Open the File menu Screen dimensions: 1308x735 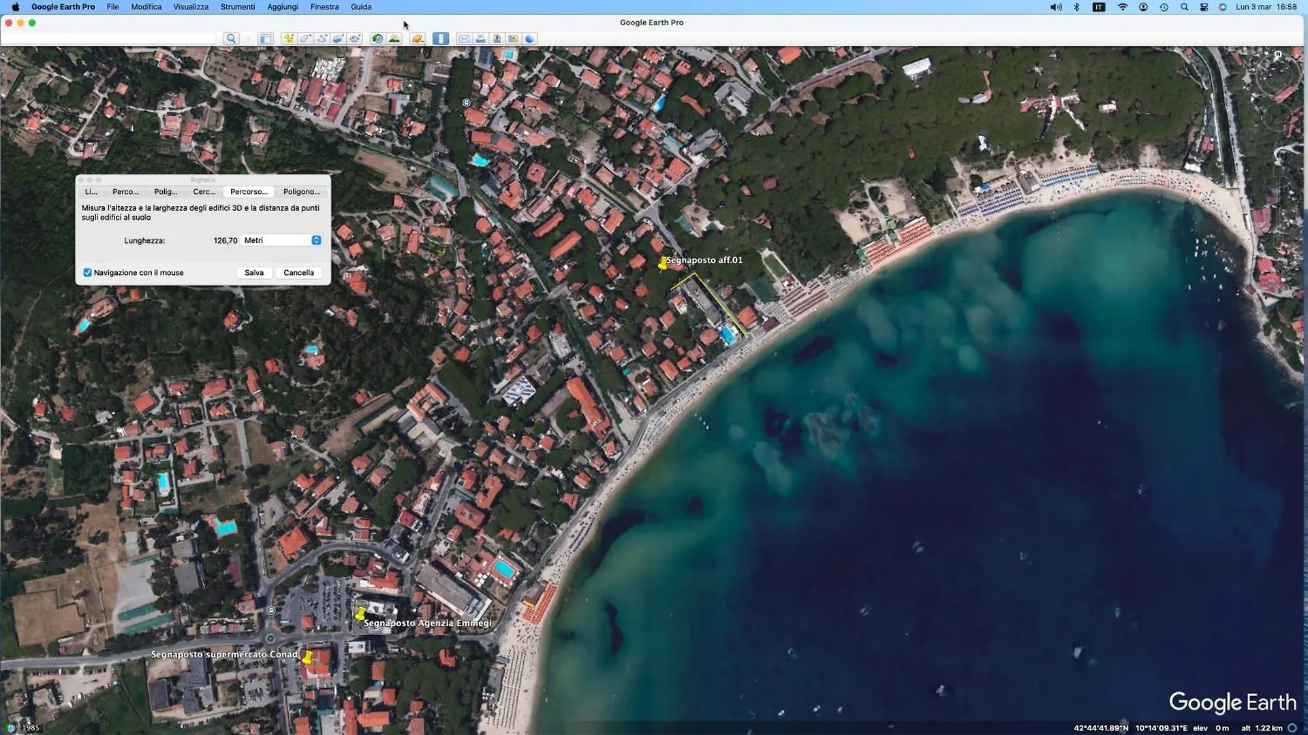[x=112, y=7]
